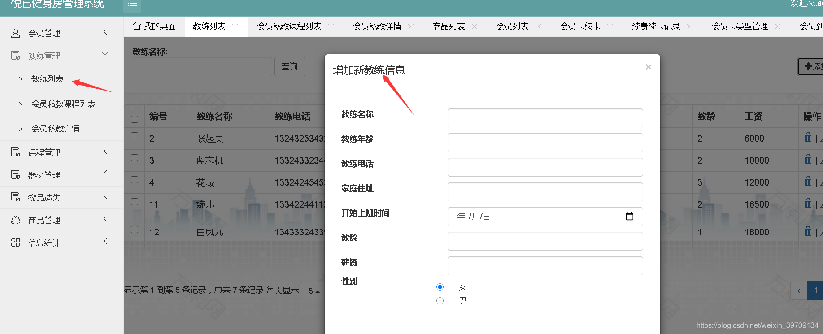
Task: Switch to the 商品列表 tab
Action: (x=449, y=26)
